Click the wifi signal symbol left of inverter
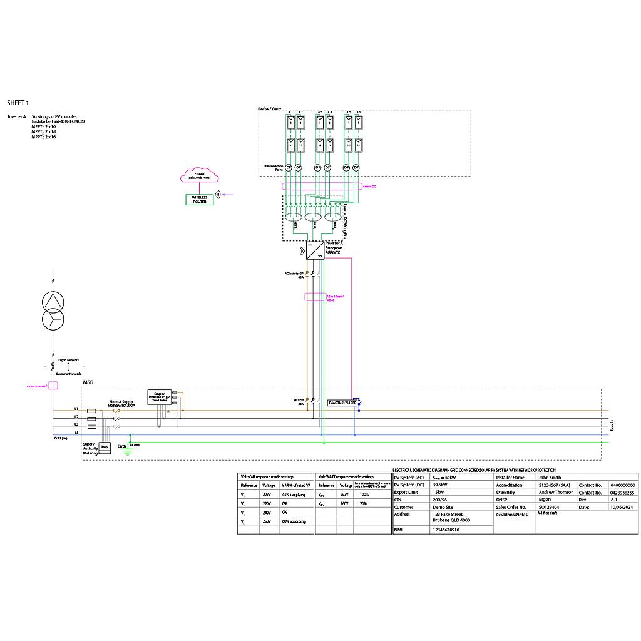Screen dimensions: 641x641 pyautogui.click(x=302, y=250)
